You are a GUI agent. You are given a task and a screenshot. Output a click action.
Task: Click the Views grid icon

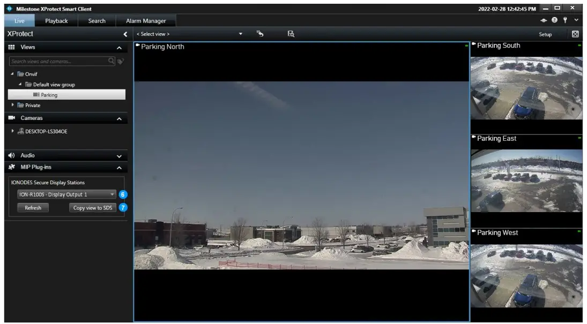(x=12, y=47)
